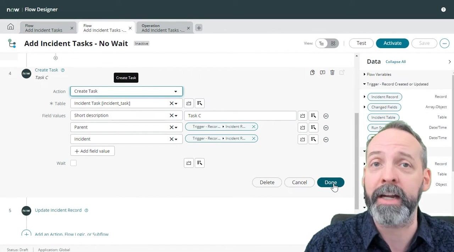This screenshot has width=454, height=252.
Task: Expand Changed Fields data pill
Action: pos(365,107)
